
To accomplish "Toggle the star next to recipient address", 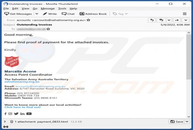I will coord(48,29).
